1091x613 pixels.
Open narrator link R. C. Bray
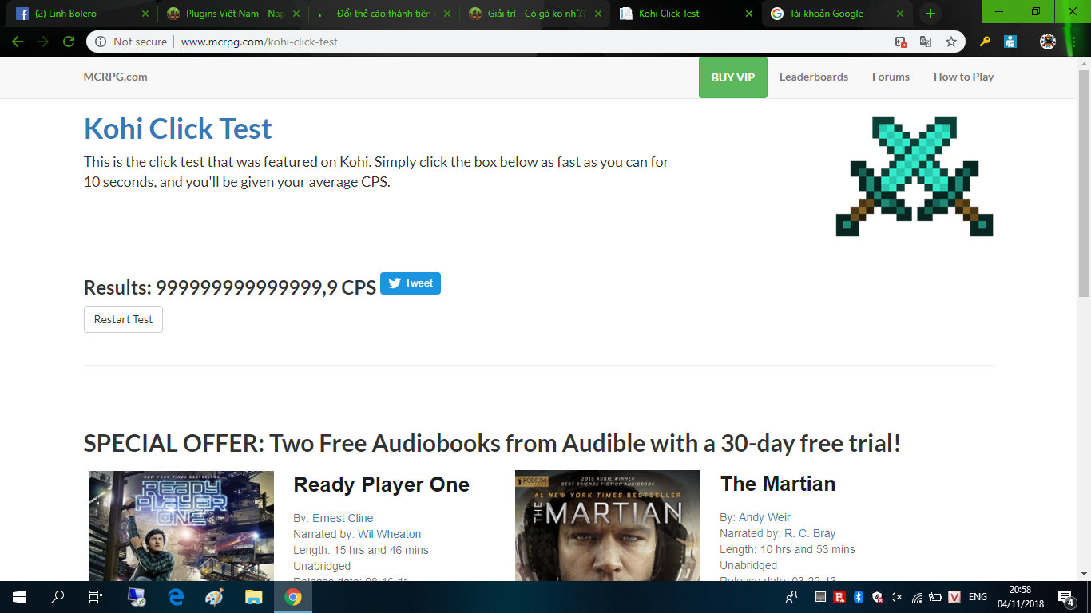810,533
